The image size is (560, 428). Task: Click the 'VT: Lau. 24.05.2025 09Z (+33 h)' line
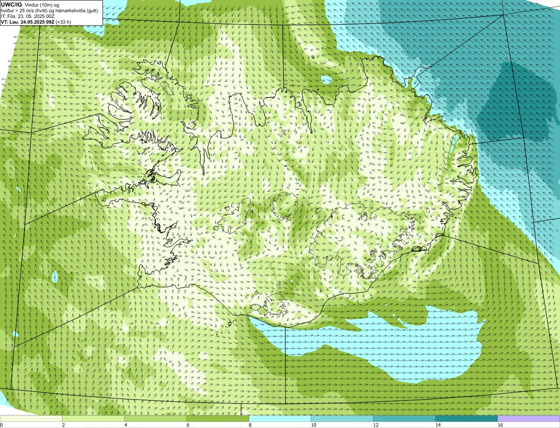[x=36, y=22]
